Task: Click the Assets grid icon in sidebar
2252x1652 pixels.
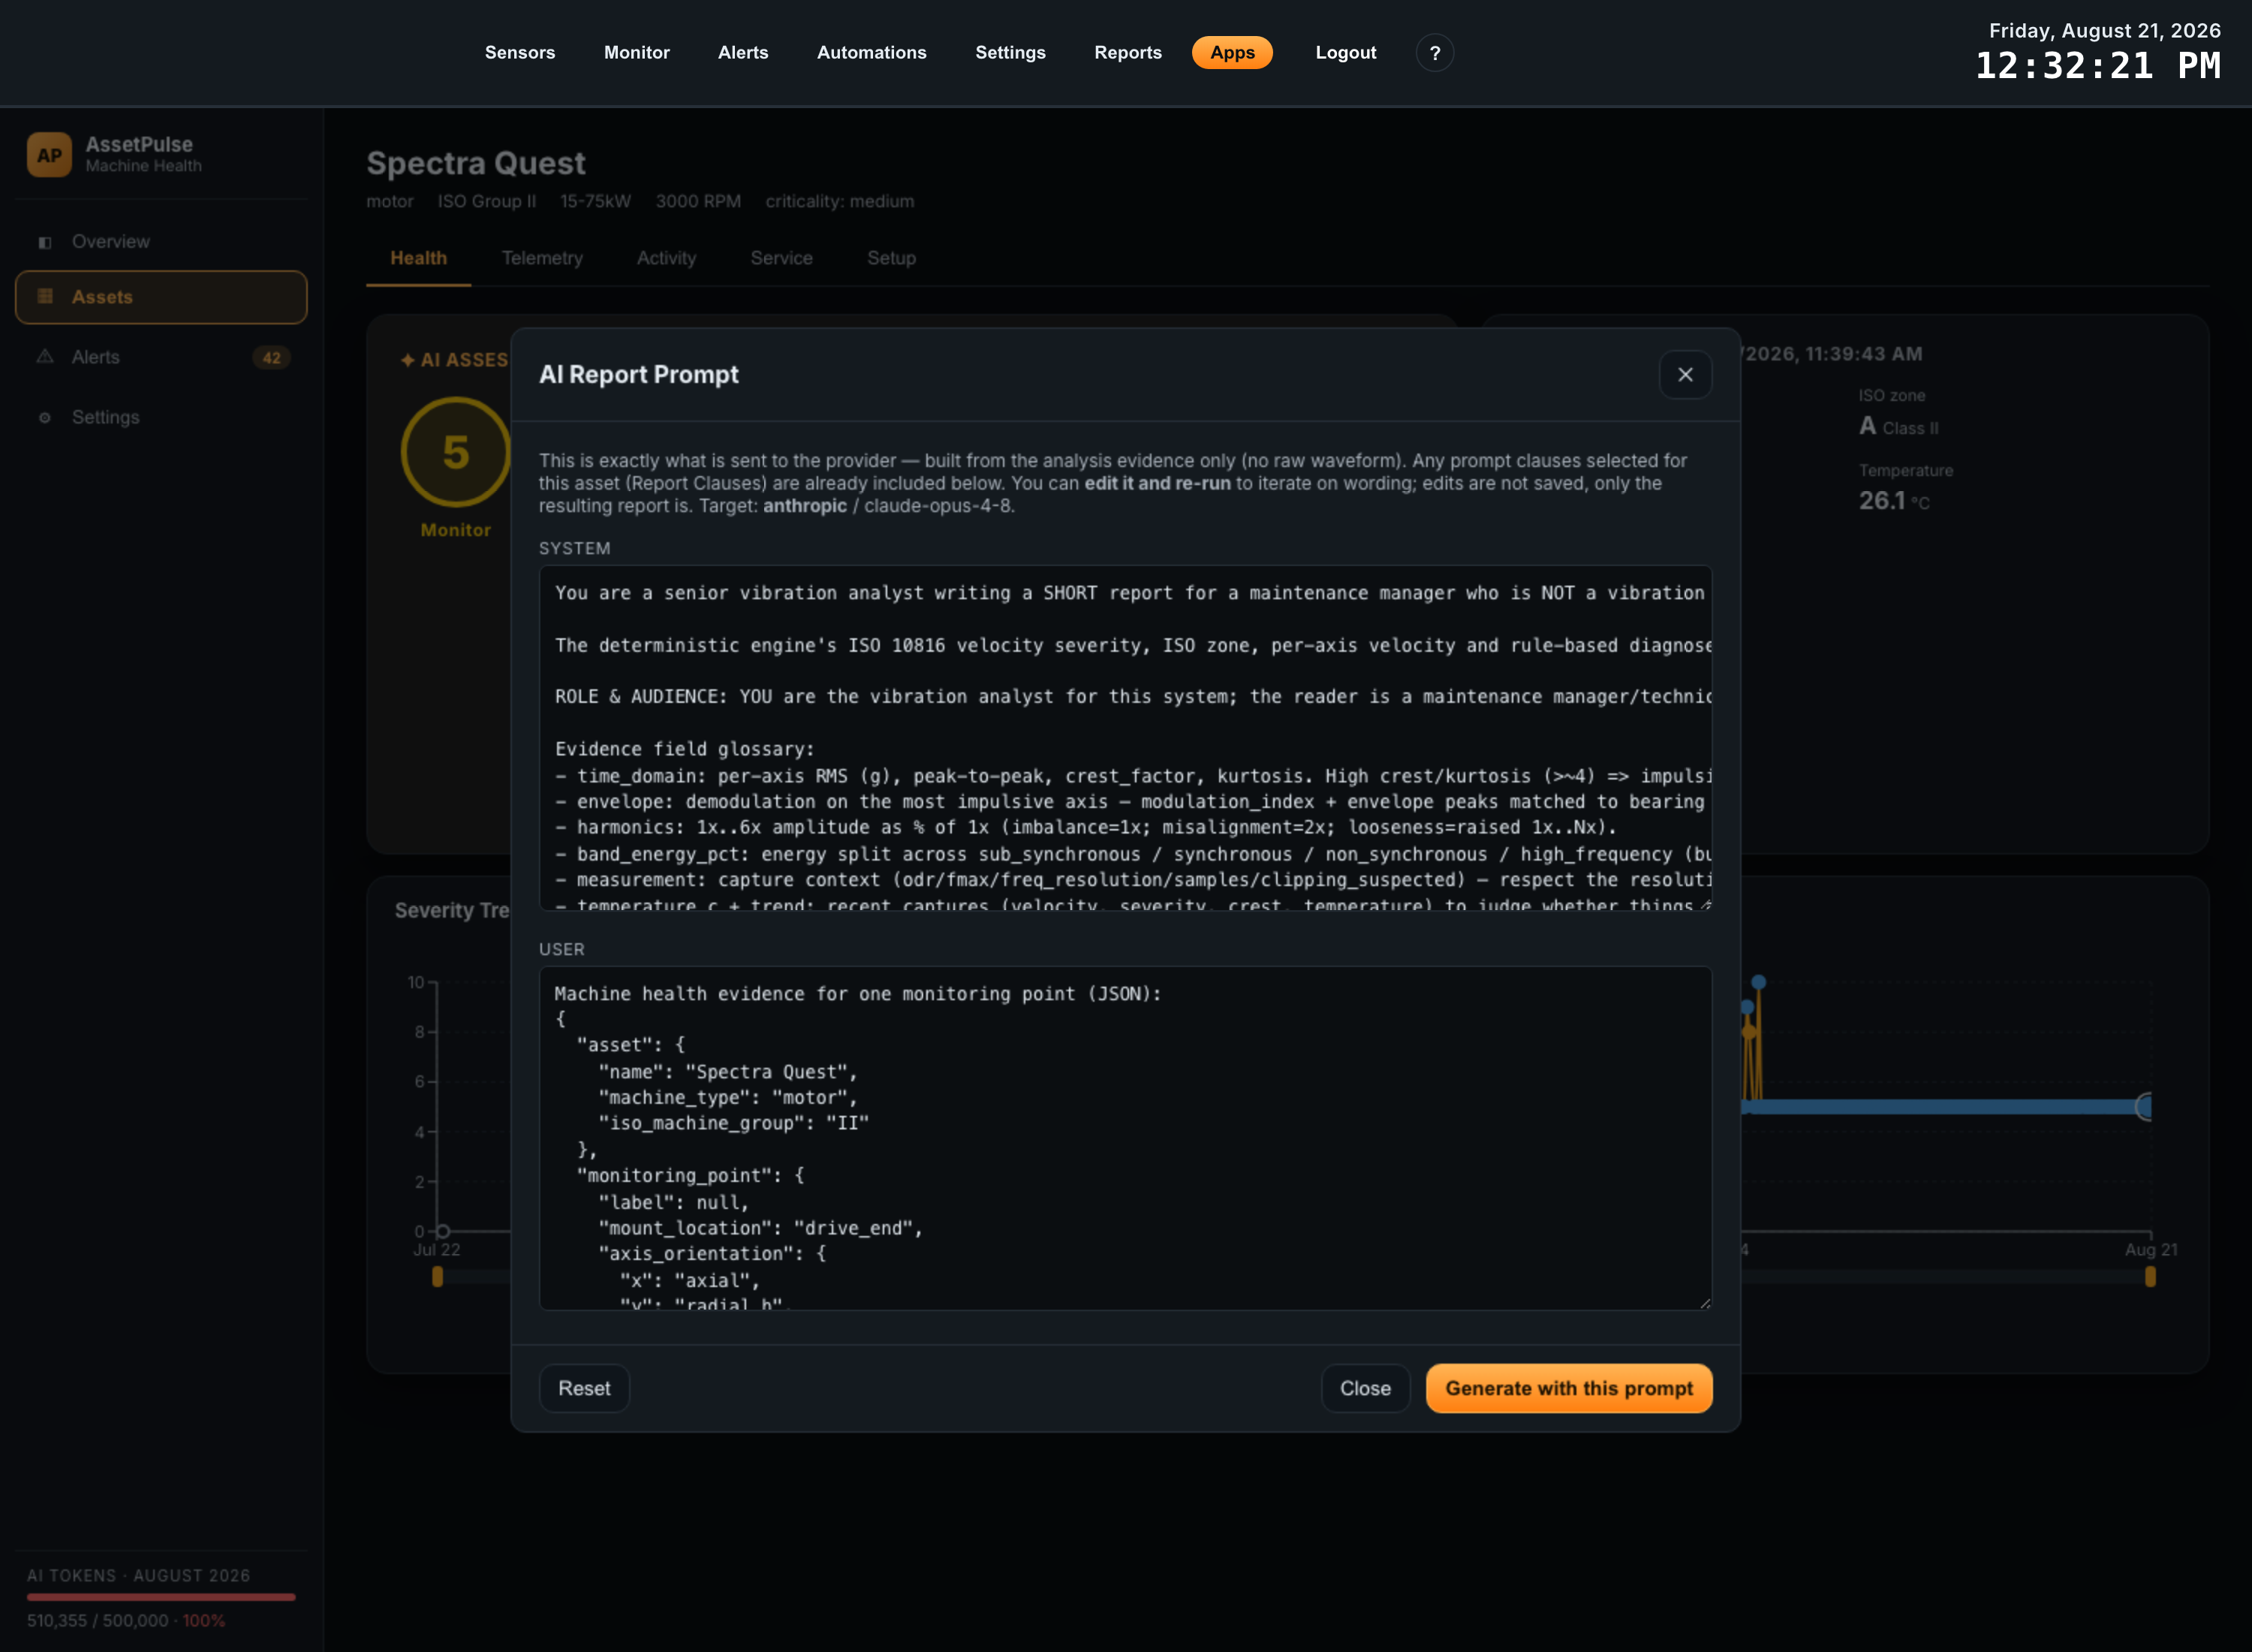Action: 45,297
